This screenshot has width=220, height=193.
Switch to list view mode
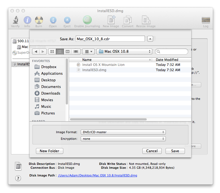coord(60,52)
